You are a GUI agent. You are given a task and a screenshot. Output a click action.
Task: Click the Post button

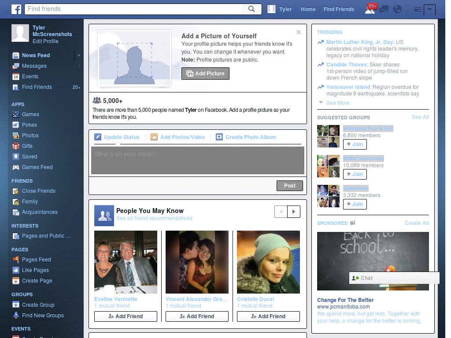pos(290,186)
